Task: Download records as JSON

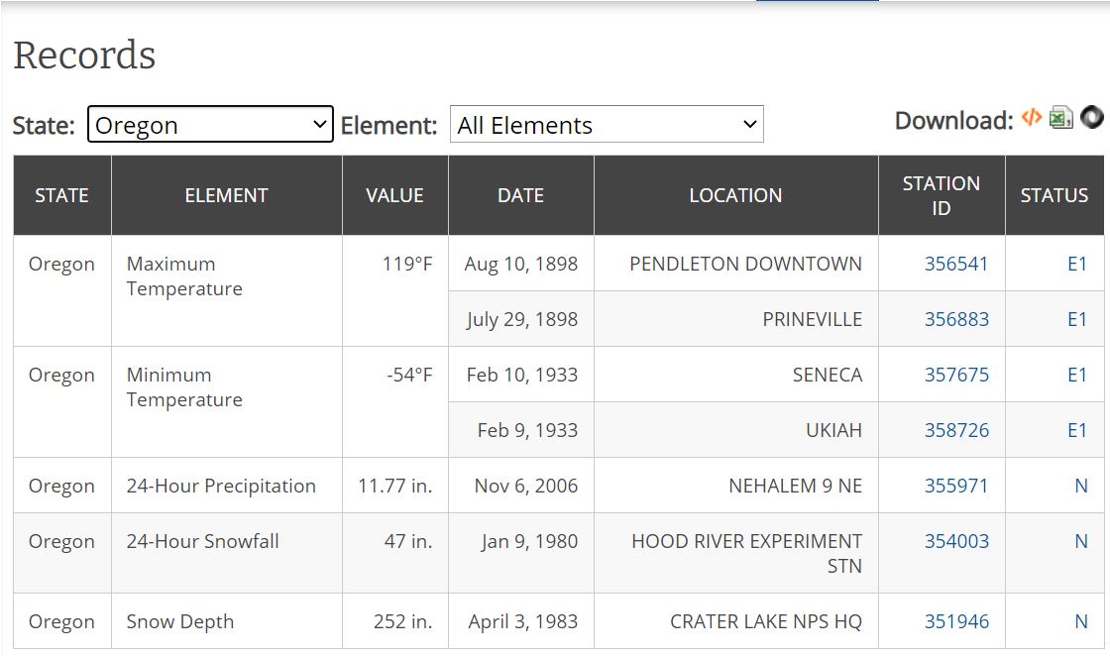Action: tap(1092, 118)
